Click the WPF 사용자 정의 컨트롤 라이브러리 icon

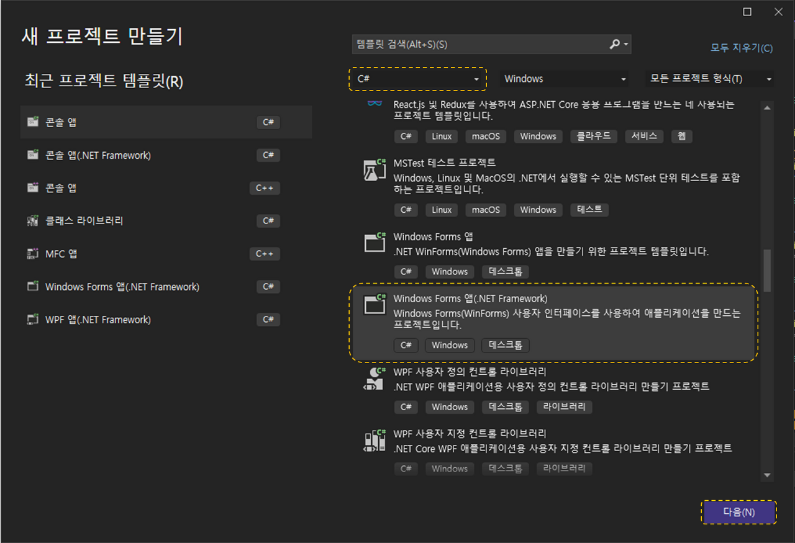tap(375, 379)
